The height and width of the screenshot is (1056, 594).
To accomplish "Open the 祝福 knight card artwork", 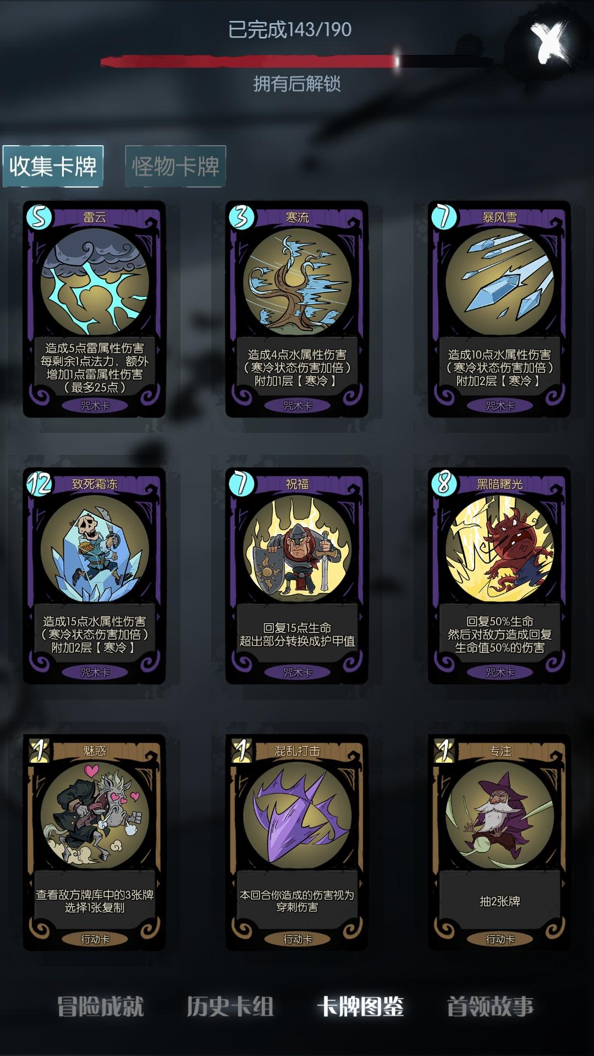I will tap(297, 549).
